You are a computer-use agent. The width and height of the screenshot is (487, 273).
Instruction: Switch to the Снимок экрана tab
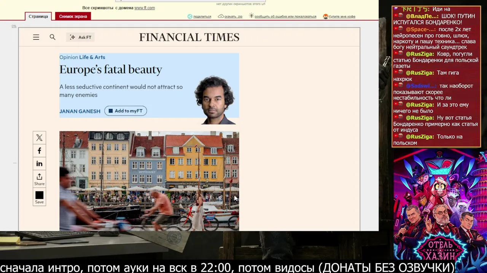73,16
